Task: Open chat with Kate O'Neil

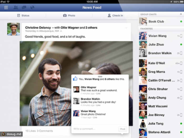Action: coord(161,63)
